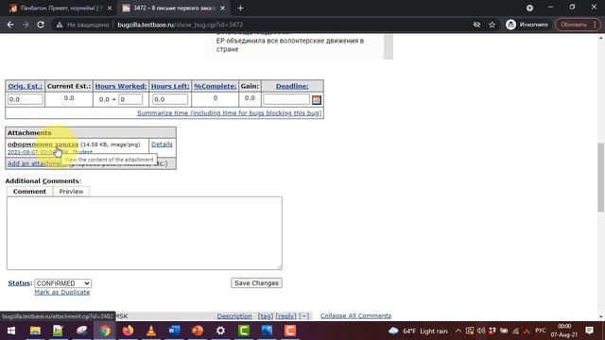
Task: Open the Details link of the attachment
Action: [x=162, y=144]
